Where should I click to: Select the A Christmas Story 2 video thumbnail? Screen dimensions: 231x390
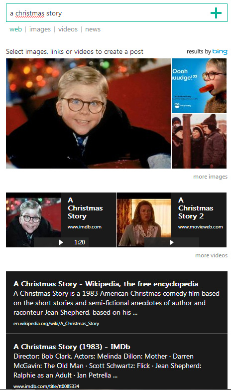[x=144, y=220]
